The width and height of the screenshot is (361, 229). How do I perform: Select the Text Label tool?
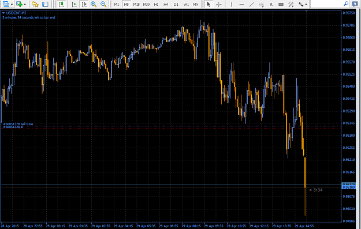[281, 4]
